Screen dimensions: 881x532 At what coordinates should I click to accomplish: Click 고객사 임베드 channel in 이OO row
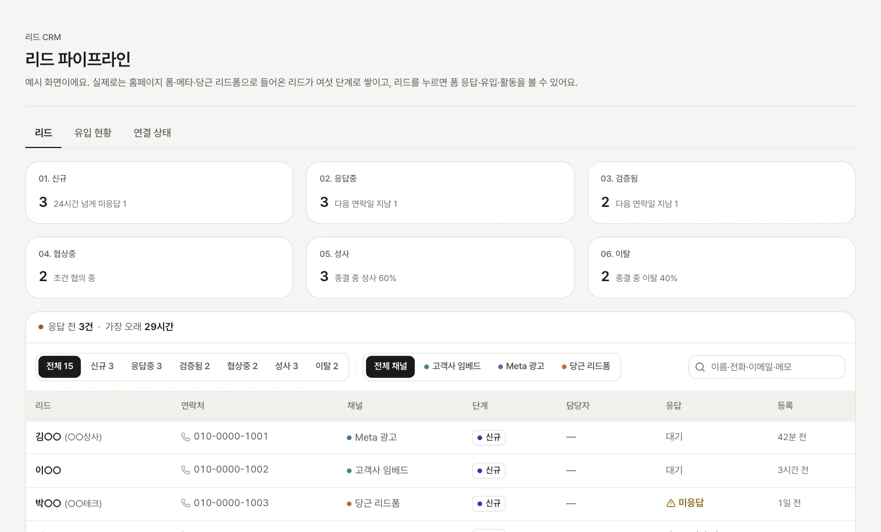point(378,470)
